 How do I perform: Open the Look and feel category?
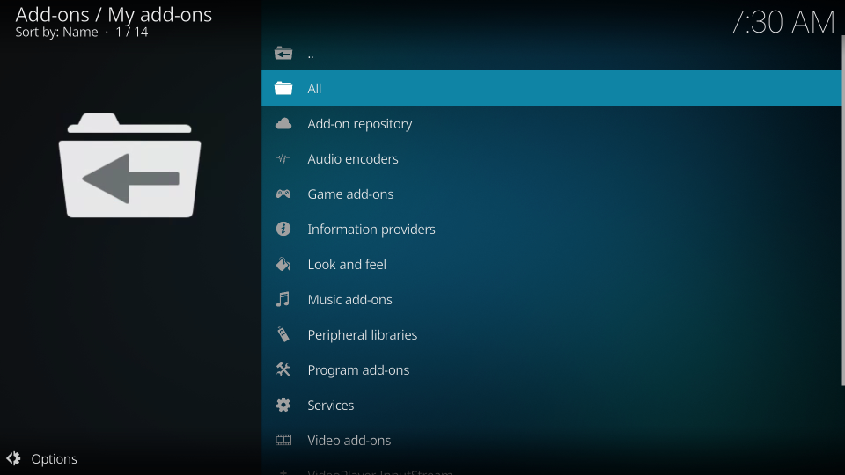click(347, 265)
